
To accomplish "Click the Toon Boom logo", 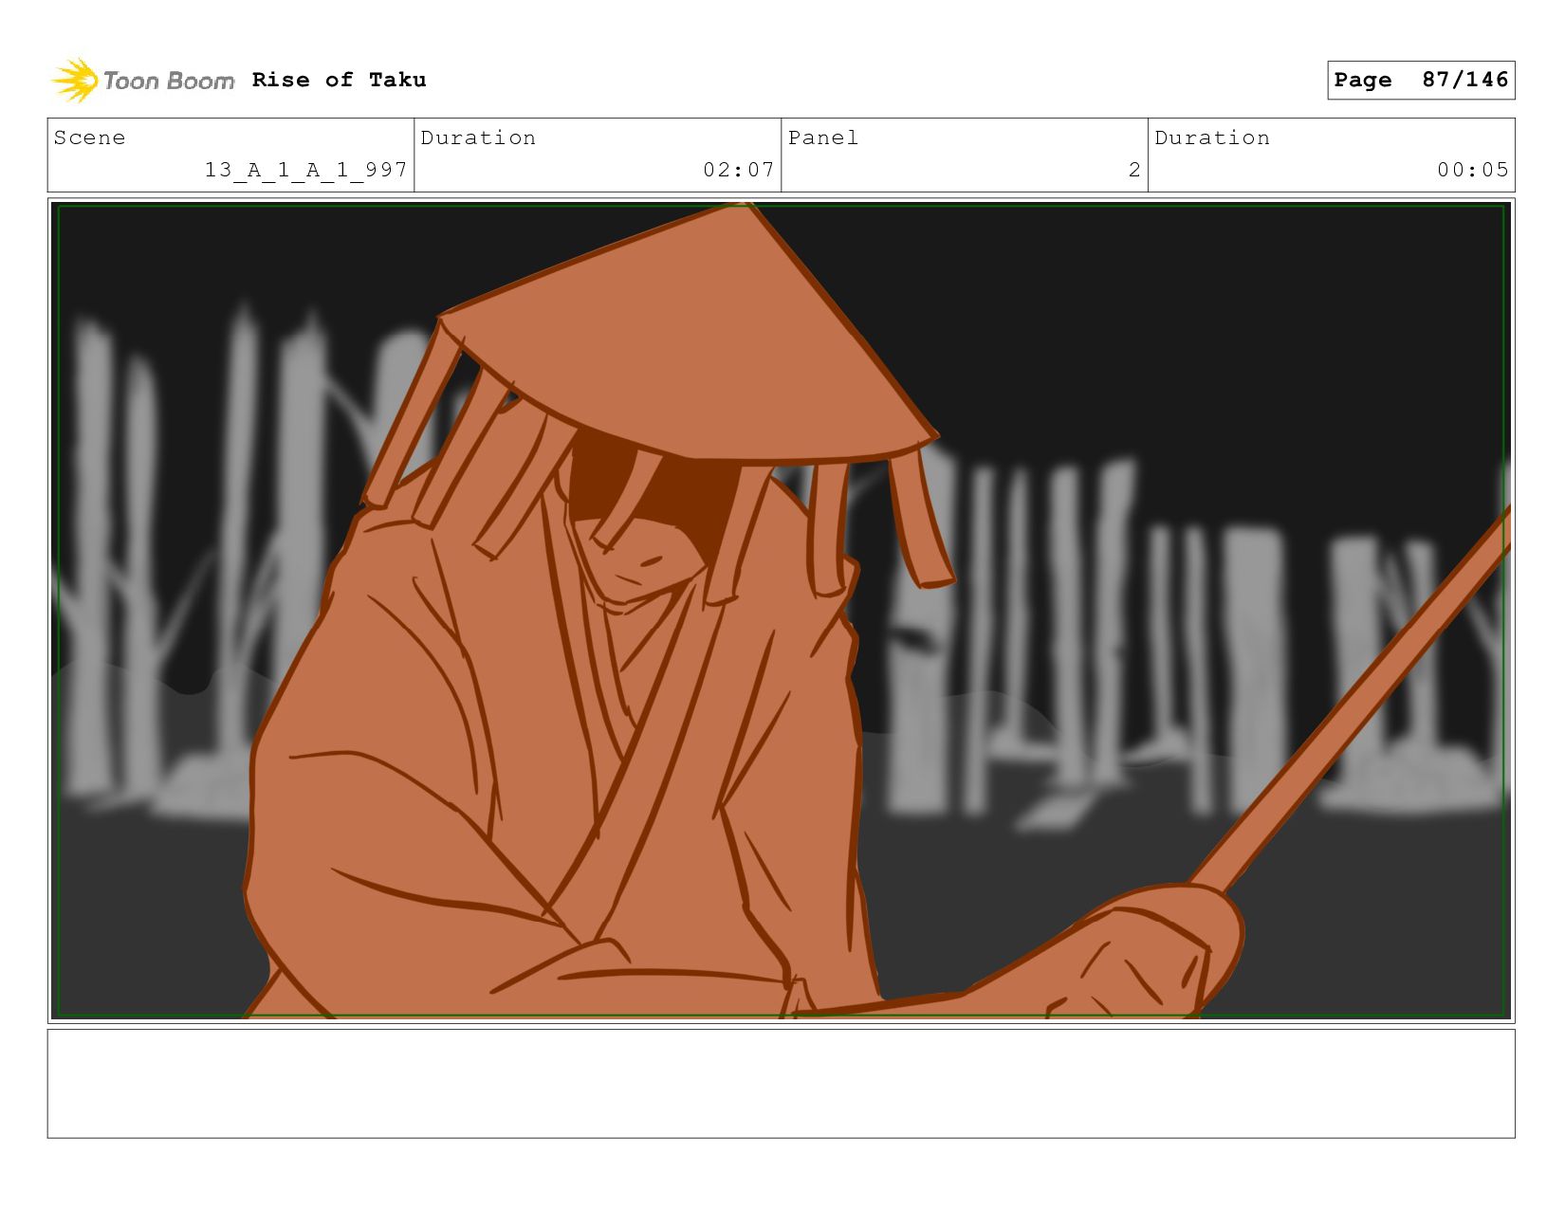I will pos(142,81).
